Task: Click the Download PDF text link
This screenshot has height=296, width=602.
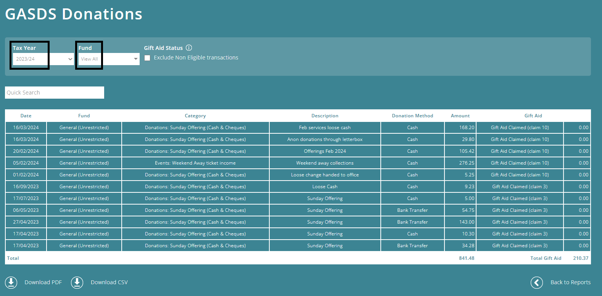Action: click(43, 282)
